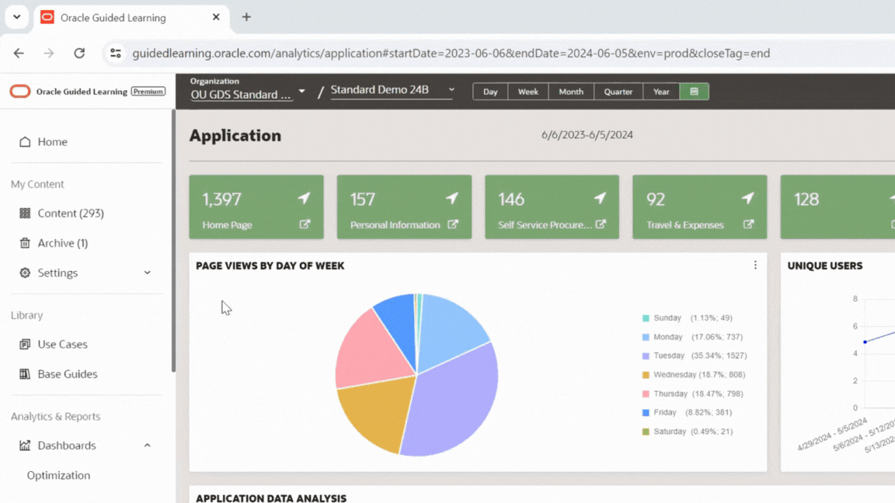Open Content (293) in the sidebar
Viewport: 895px width, 503px height.
[70, 213]
